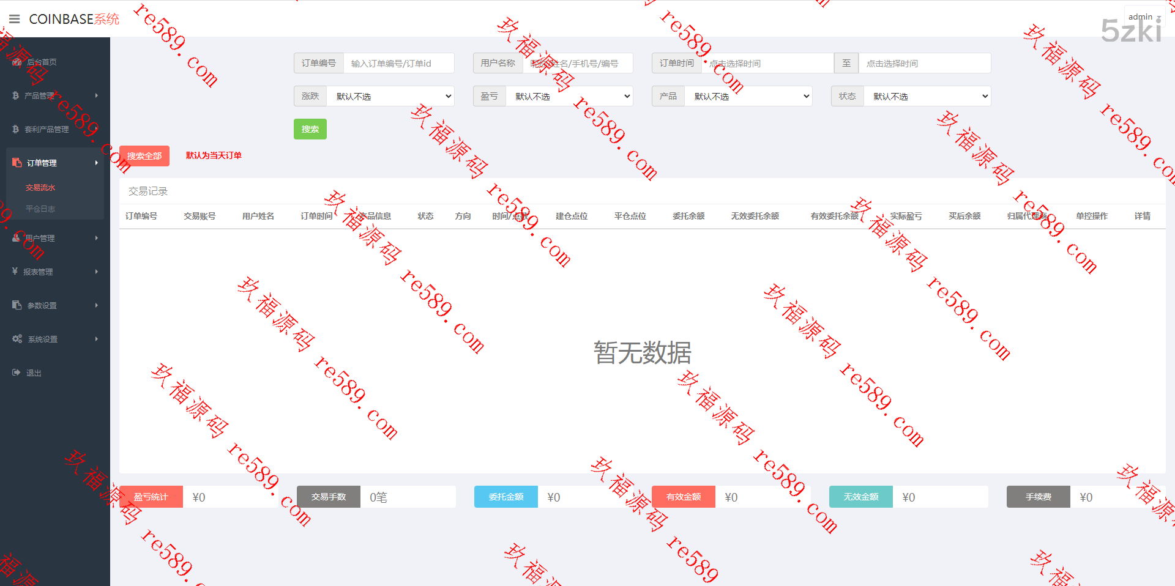Open the 盈亏 dropdown

(569, 96)
